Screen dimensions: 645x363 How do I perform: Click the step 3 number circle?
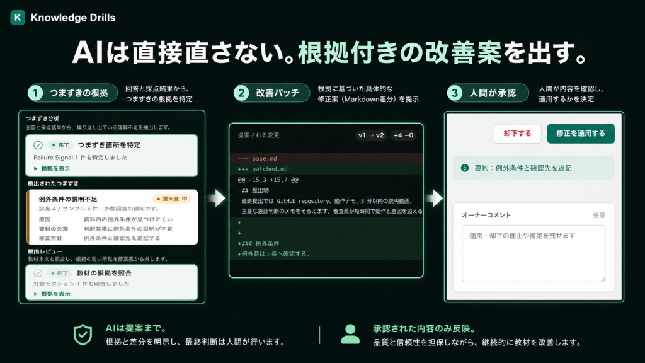click(x=455, y=93)
